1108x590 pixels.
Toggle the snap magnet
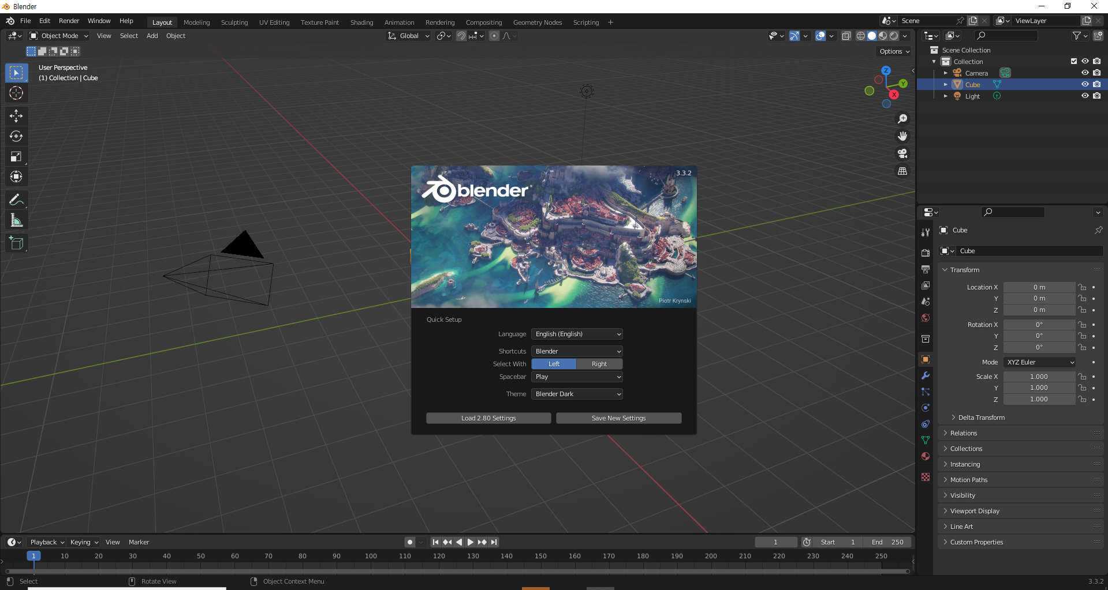point(461,36)
